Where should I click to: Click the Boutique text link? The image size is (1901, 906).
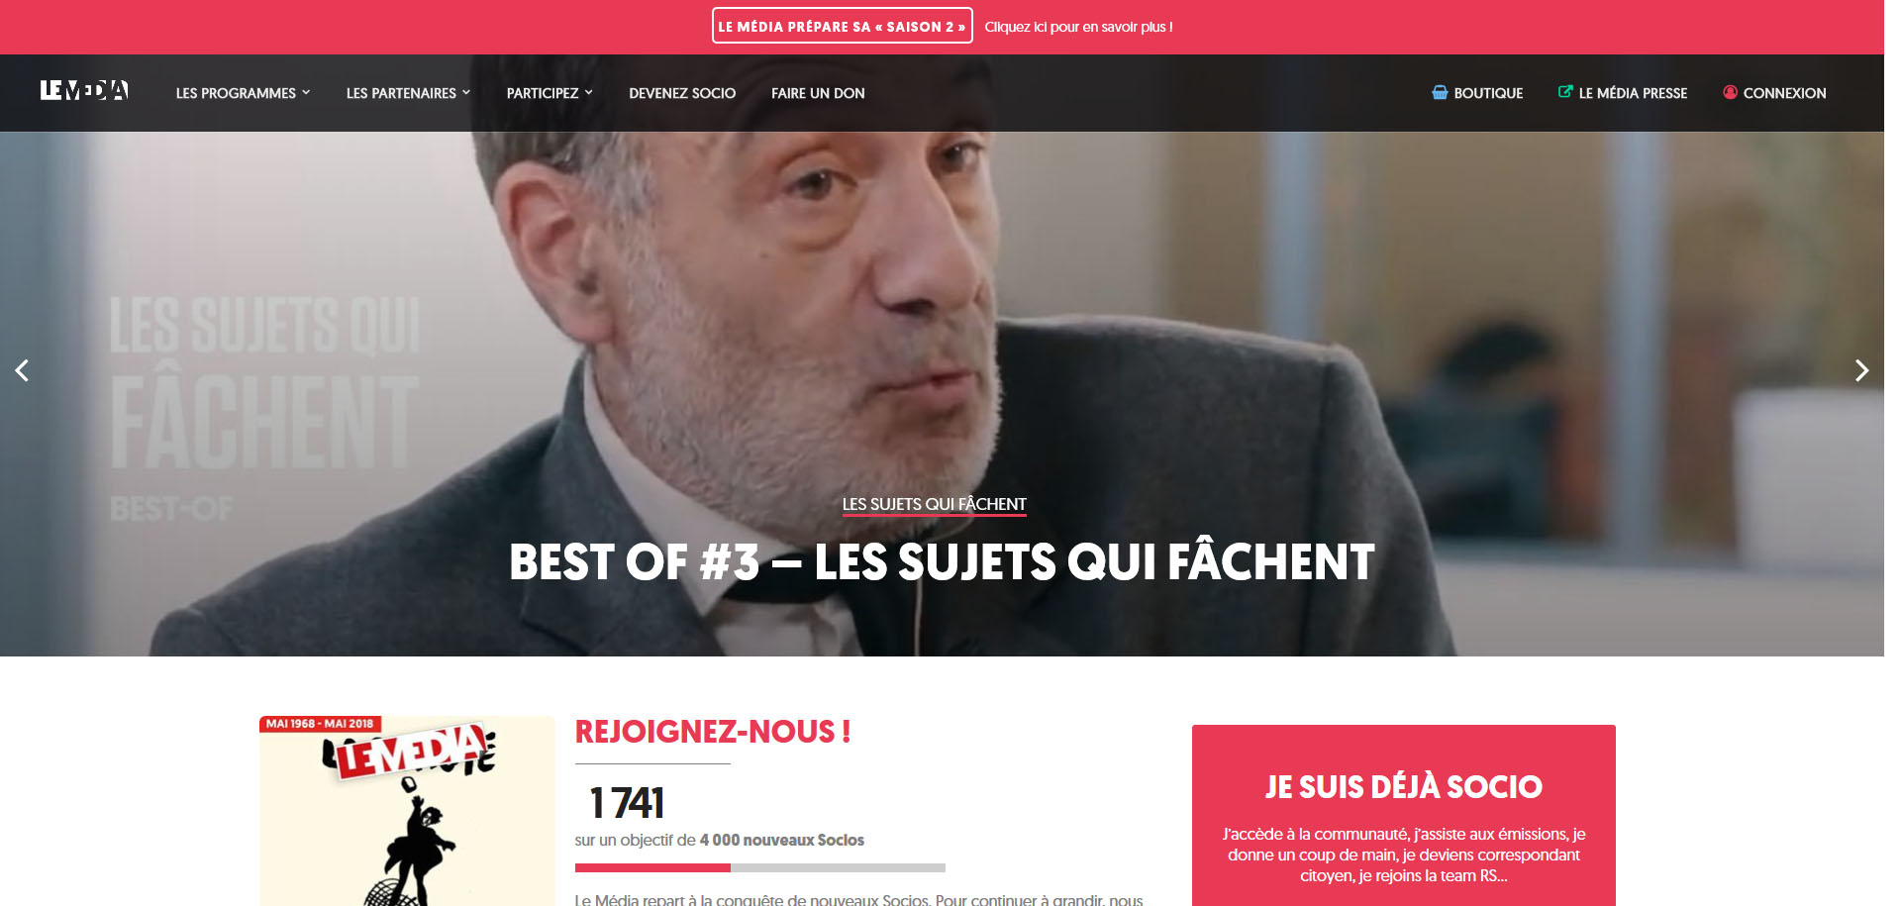1488,93
